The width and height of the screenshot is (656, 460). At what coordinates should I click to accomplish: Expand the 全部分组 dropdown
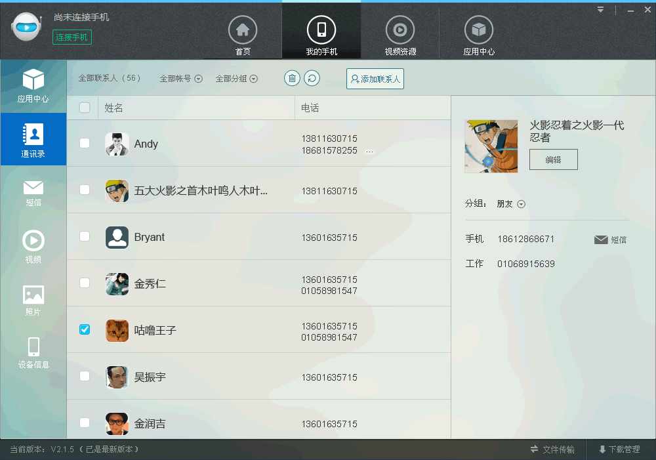(237, 79)
